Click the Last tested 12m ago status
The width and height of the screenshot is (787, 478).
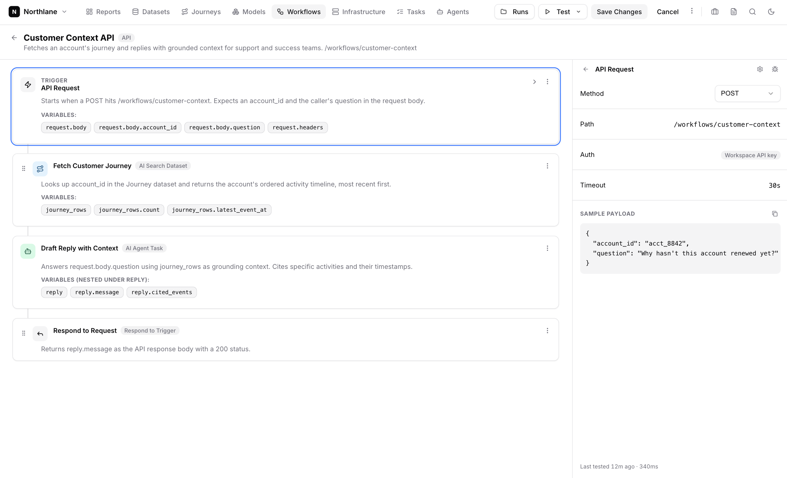pyautogui.click(x=619, y=467)
